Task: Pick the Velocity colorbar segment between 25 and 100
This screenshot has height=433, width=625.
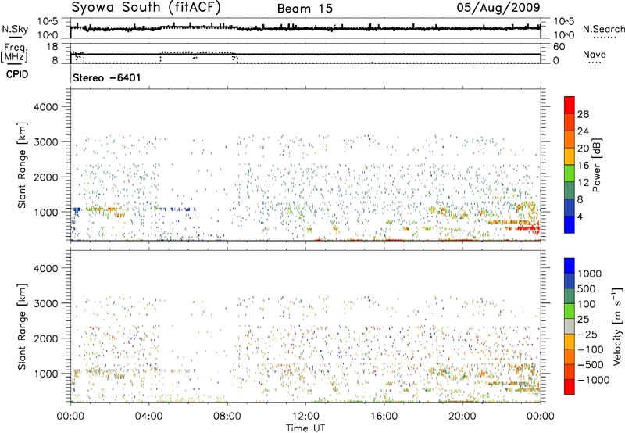Action: tap(570, 311)
